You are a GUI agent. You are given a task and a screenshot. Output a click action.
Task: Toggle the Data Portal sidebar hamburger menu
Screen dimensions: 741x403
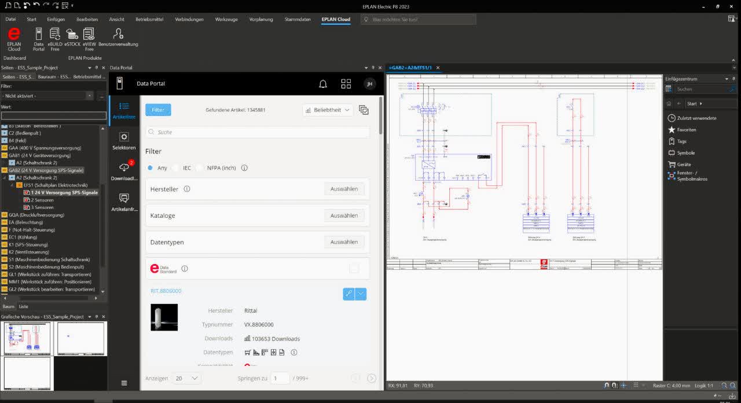tap(124, 383)
